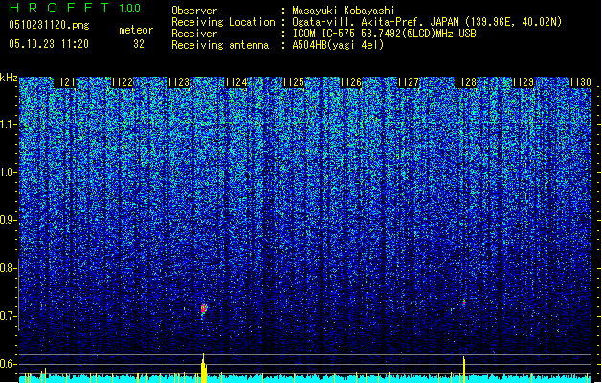Viewport: 602px width, 383px height.
Task: Click the 1.0 frequency axis label
Action: 8,172
